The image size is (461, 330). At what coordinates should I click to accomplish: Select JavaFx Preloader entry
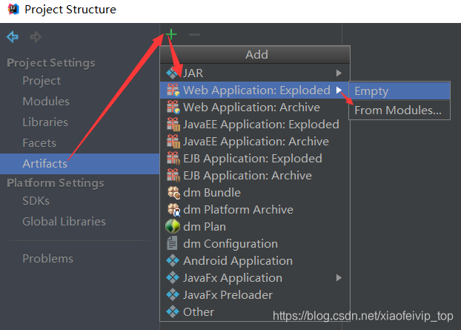tap(255, 294)
